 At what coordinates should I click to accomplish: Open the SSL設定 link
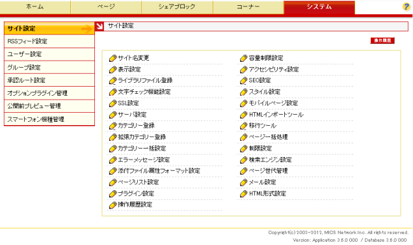point(128,103)
